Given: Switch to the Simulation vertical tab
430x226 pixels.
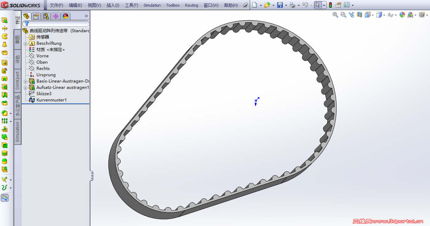Looking at the screenshot, I should coord(18,132).
